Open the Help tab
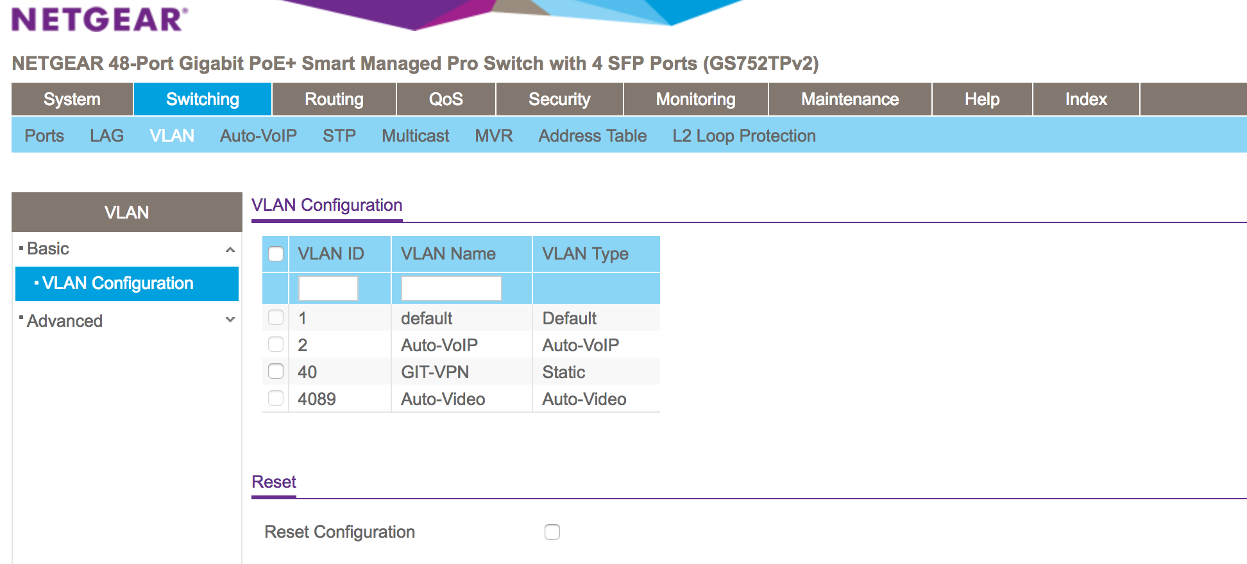This screenshot has height=564, width=1247. 982,99
